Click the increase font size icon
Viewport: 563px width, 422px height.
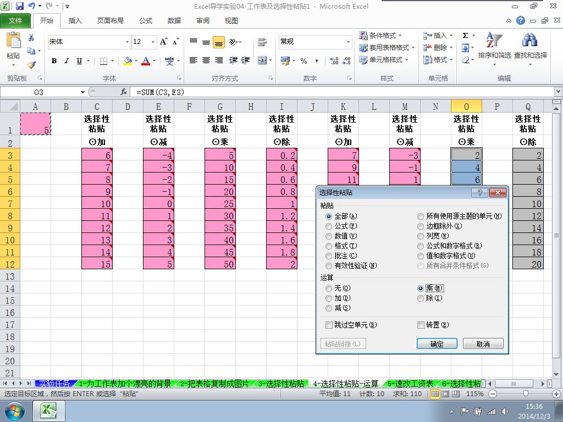164,42
